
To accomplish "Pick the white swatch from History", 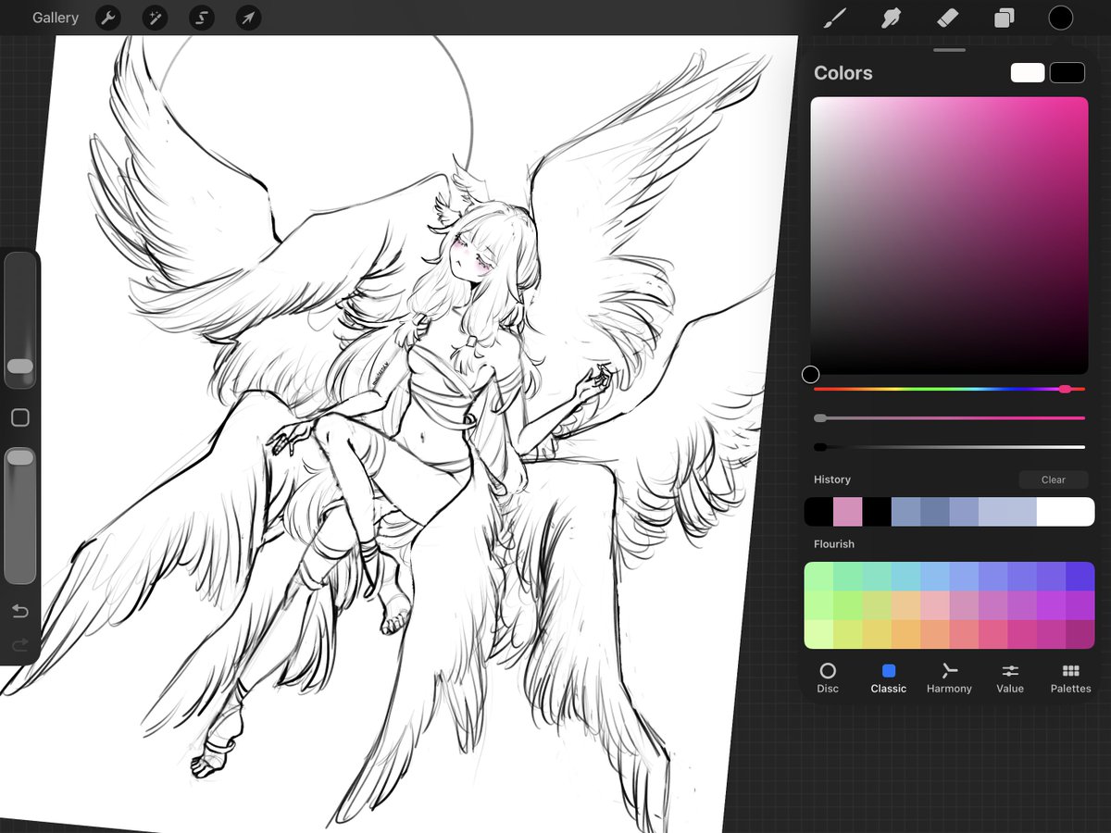I will pos(1066,512).
